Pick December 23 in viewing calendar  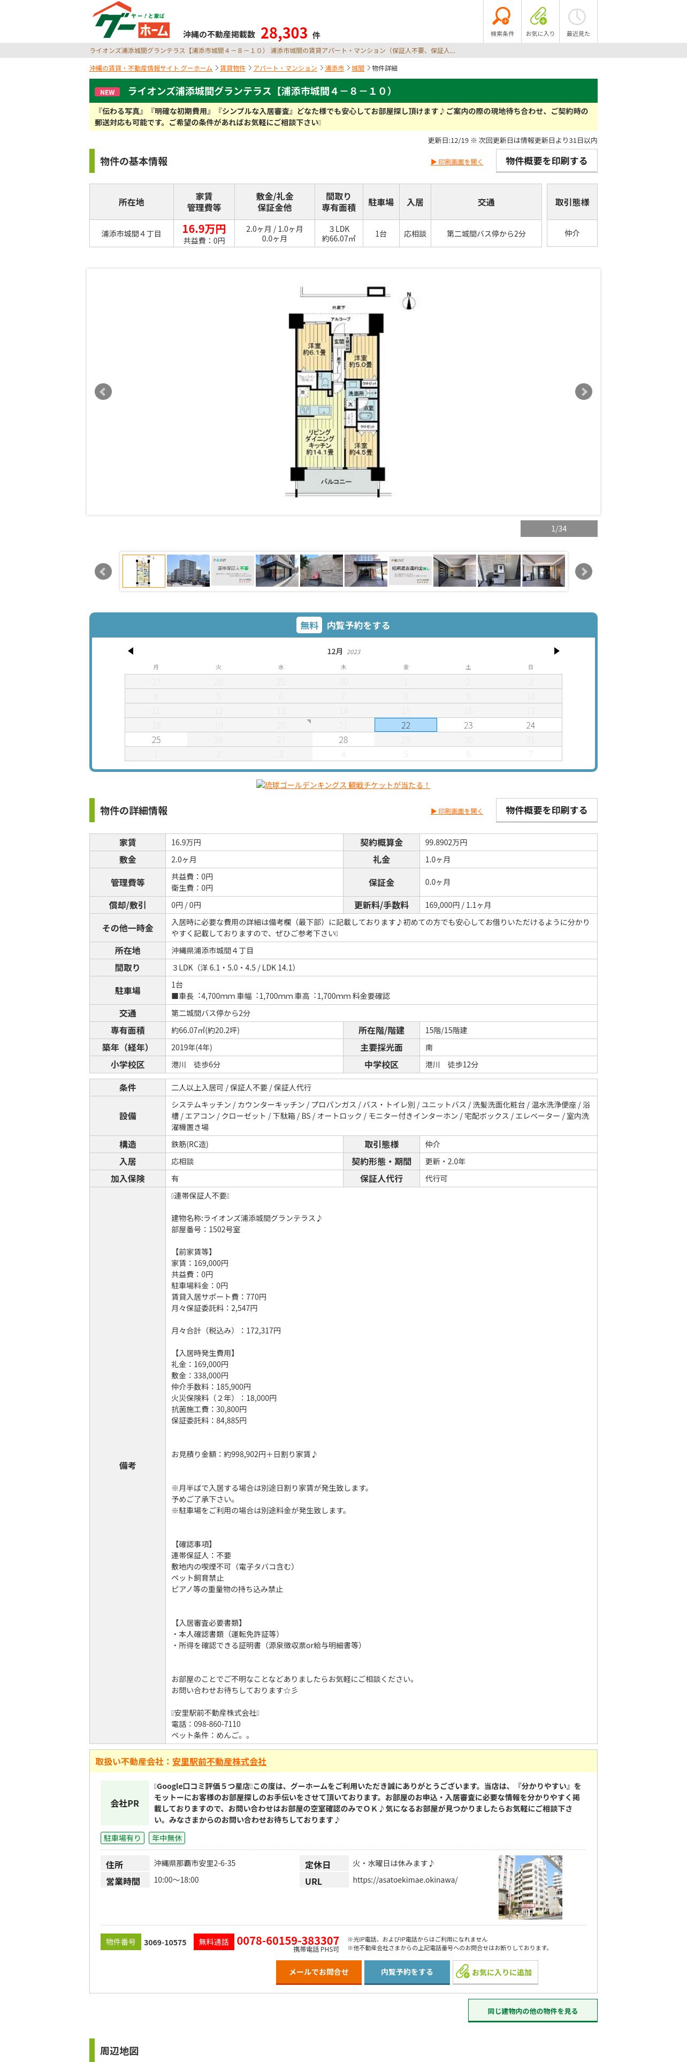pos(468,725)
